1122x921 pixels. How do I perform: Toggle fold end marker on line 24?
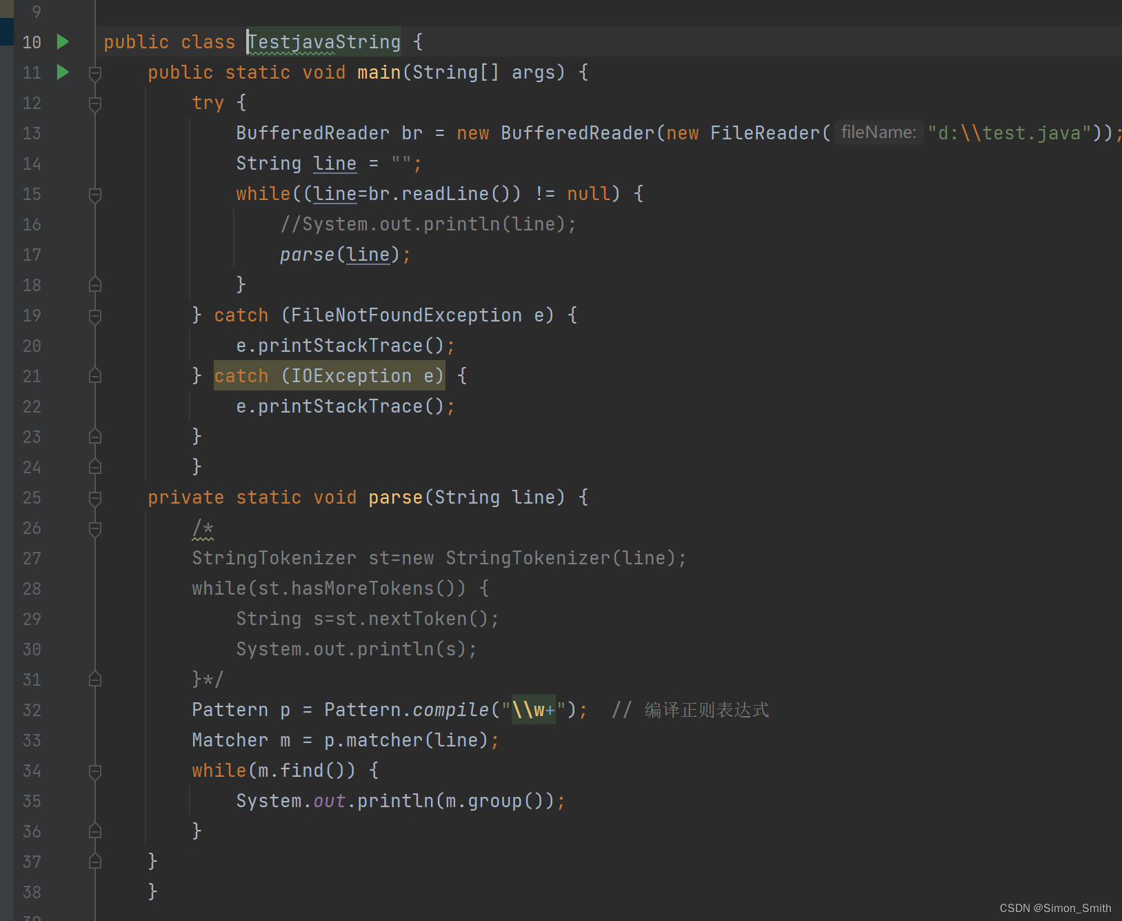click(95, 467)
